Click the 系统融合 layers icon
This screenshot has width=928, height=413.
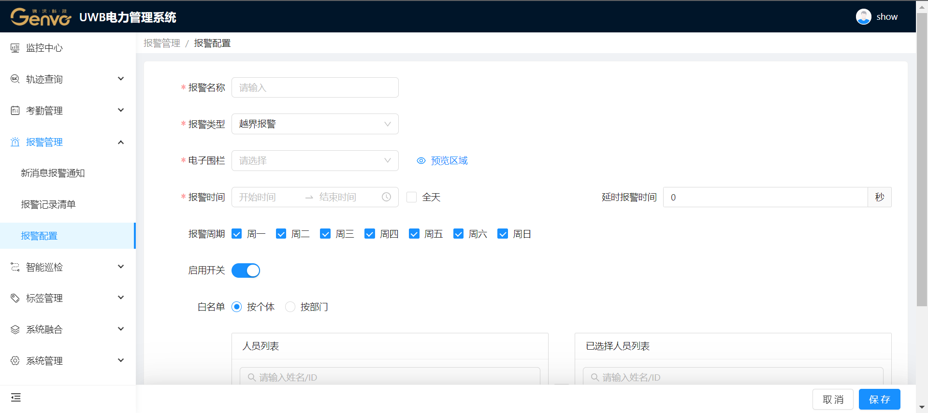(15, 329)
